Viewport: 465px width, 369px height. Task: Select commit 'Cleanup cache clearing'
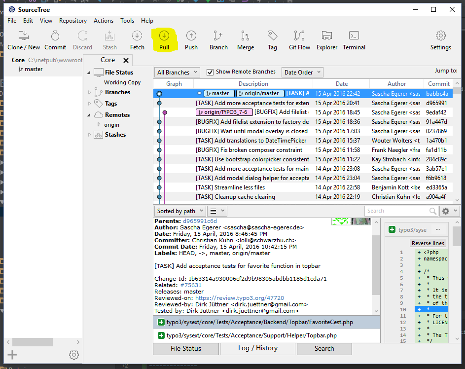coord(303,197)
